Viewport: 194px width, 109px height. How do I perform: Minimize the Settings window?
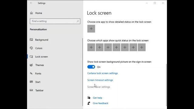click(x=147, y=3)
